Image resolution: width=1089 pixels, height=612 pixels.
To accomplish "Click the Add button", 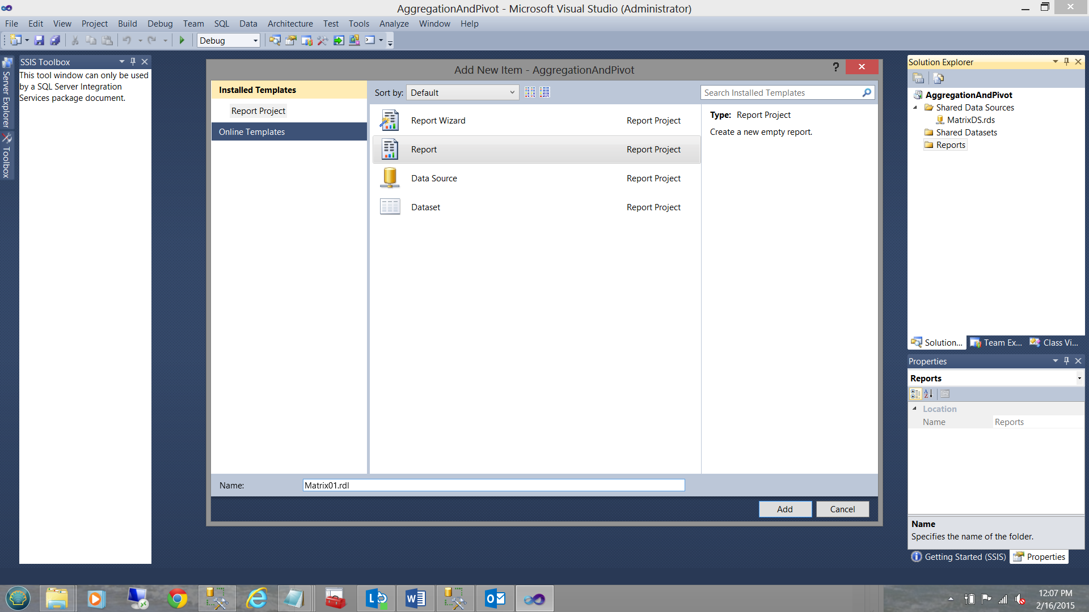I will click(784, 509).
